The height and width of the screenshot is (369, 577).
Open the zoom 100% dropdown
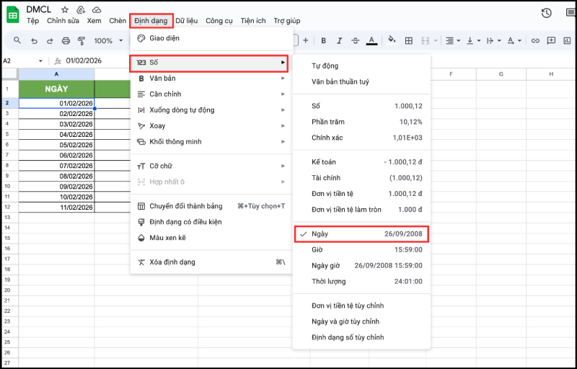(108, 41)
